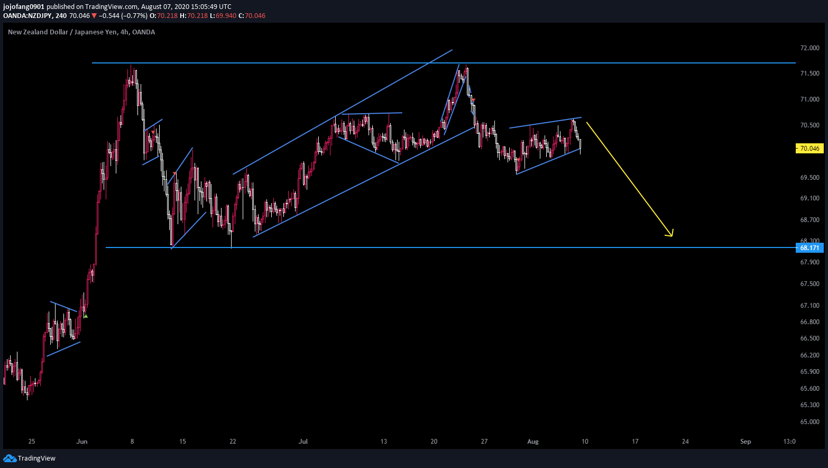The image size is (828, 468).
Task: Click the 65.900 price axis label
Action: (x=809, y=372)
